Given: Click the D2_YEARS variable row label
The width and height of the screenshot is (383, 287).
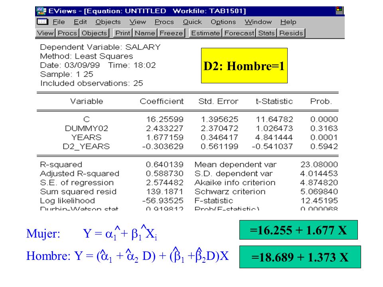Looking at the screenshot, I should pyautogui.click(x=86, y=146).
